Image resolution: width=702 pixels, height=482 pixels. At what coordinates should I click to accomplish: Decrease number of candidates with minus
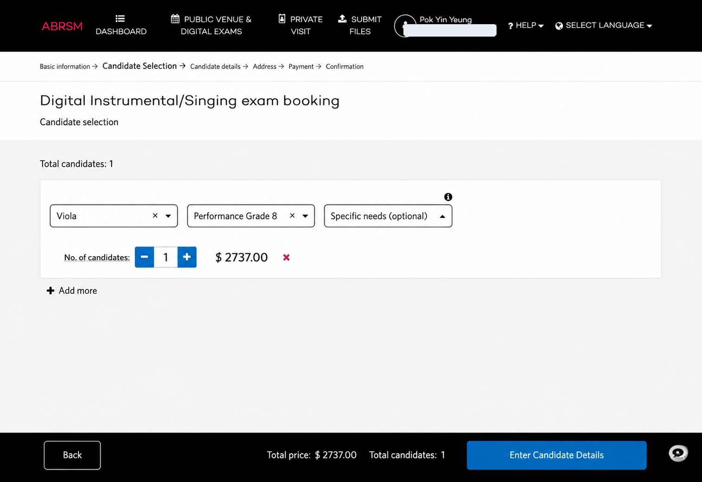(x=144, y=257)
